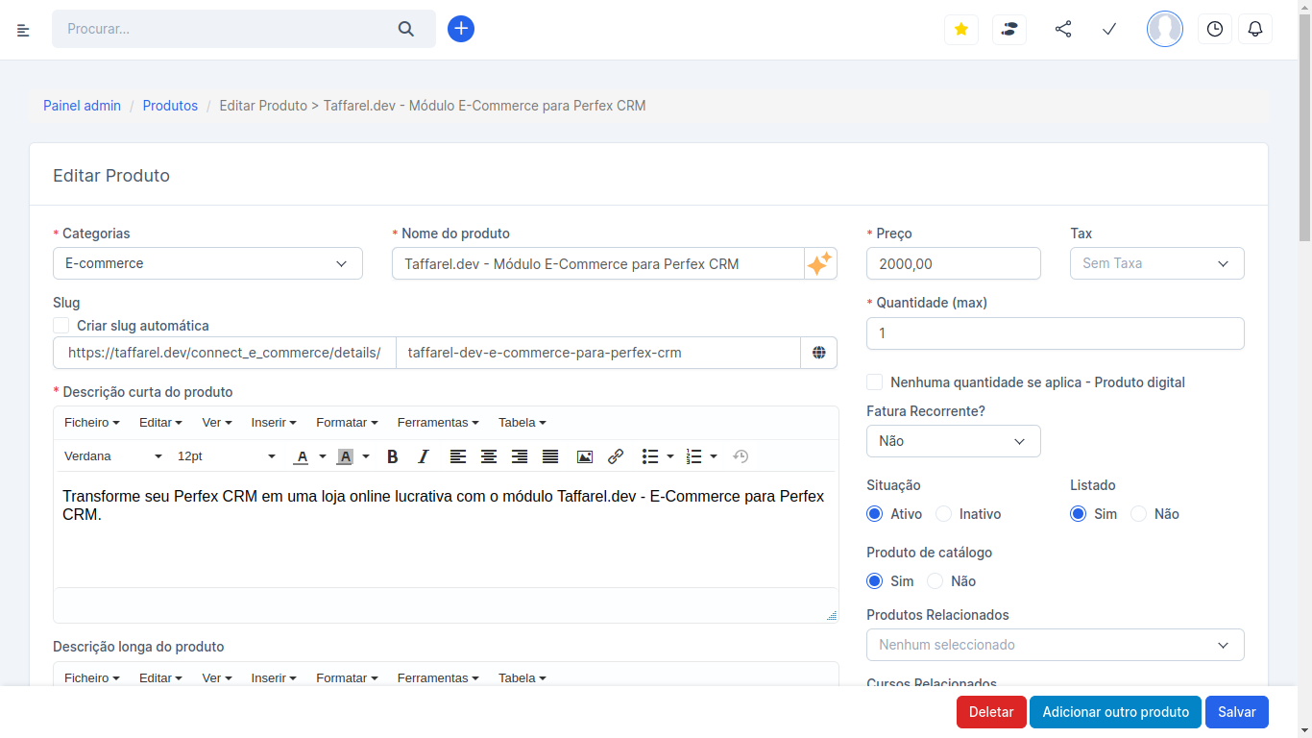The width and height of the screenshot is (1312, 738).
Task: Set Situação to Inativo
Action: (x=945, y=513)
